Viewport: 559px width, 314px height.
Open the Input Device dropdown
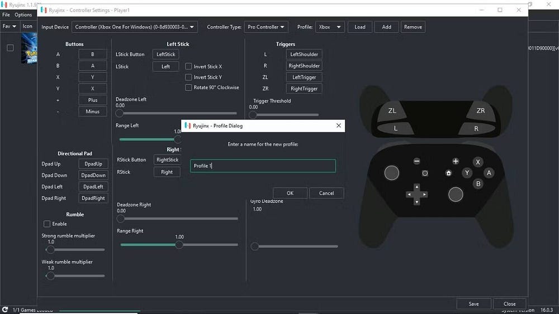[x=134, y=27]
